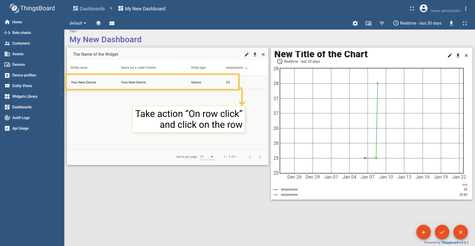Sort by Entity type column header
Viewport: 475px width, 246px height.
pyautogui.click(x=198, y=68)
